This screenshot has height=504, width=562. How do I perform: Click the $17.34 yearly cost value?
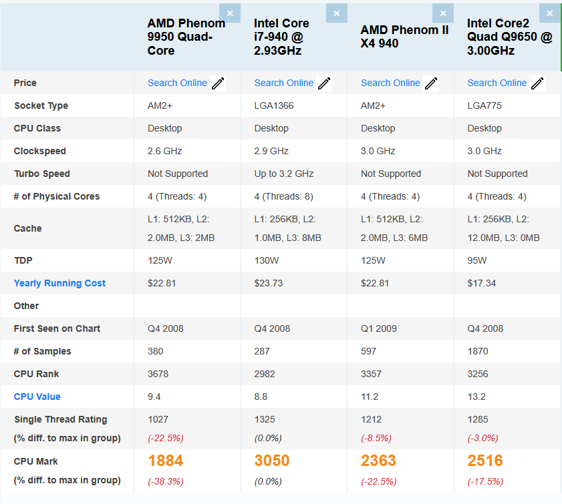point(481,283)
